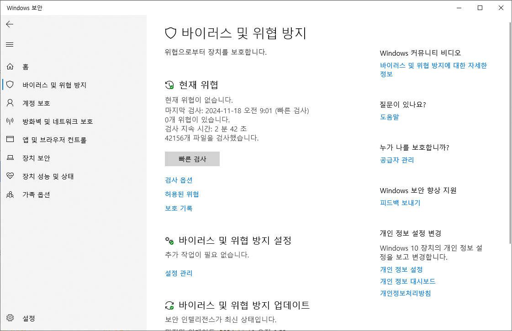Click the window icon for 앱 및 브라우저 컨트롤
512x331 pixels.
click(10, 139)
